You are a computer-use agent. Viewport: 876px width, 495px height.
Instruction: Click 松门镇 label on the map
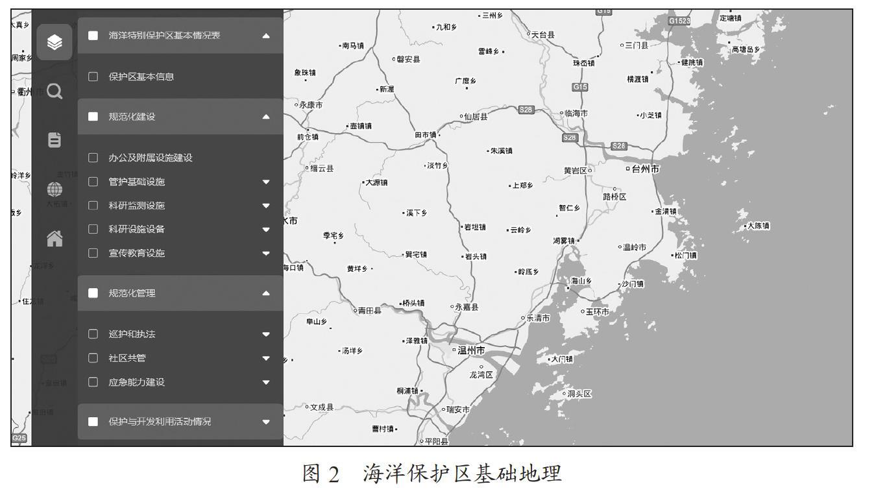tap(686, 255)
